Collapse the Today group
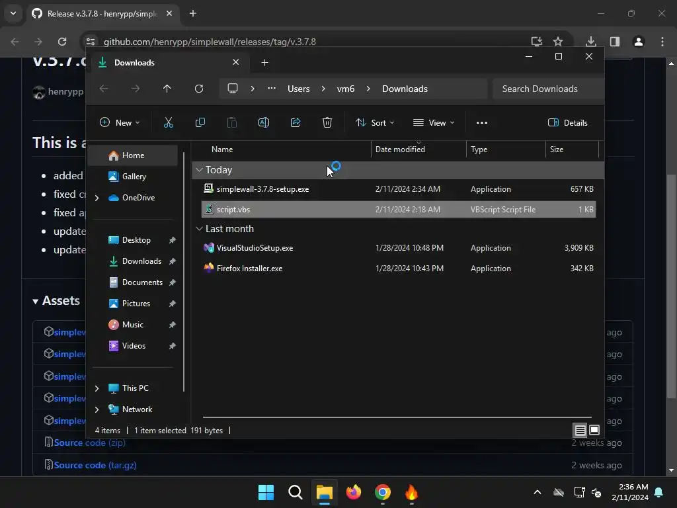The image size is (677, 508). click(199, 170)
